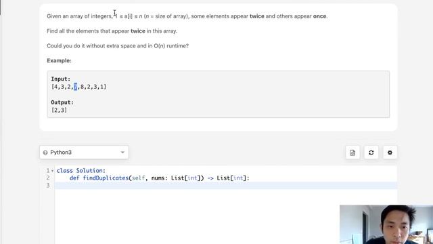
Task: Place cursor on empty code line 3
Action: tap(226, 185)
